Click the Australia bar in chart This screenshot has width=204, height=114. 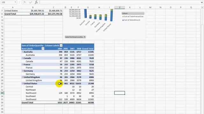tap(85, 13)
